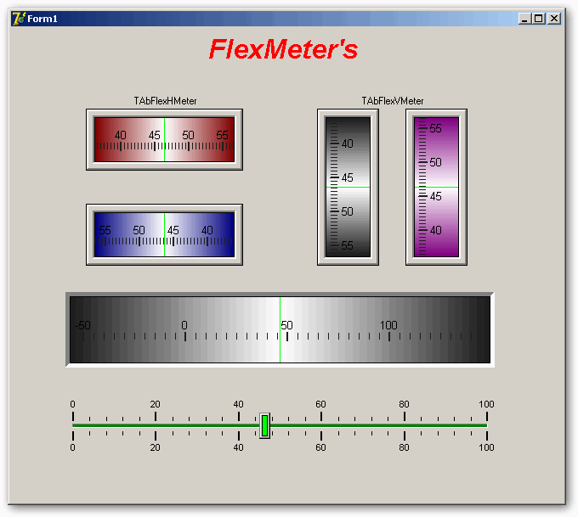Screen dimensions: 578x517
Task: Click the slider track at the 60 mark
Action: click(x=321, y=425)
